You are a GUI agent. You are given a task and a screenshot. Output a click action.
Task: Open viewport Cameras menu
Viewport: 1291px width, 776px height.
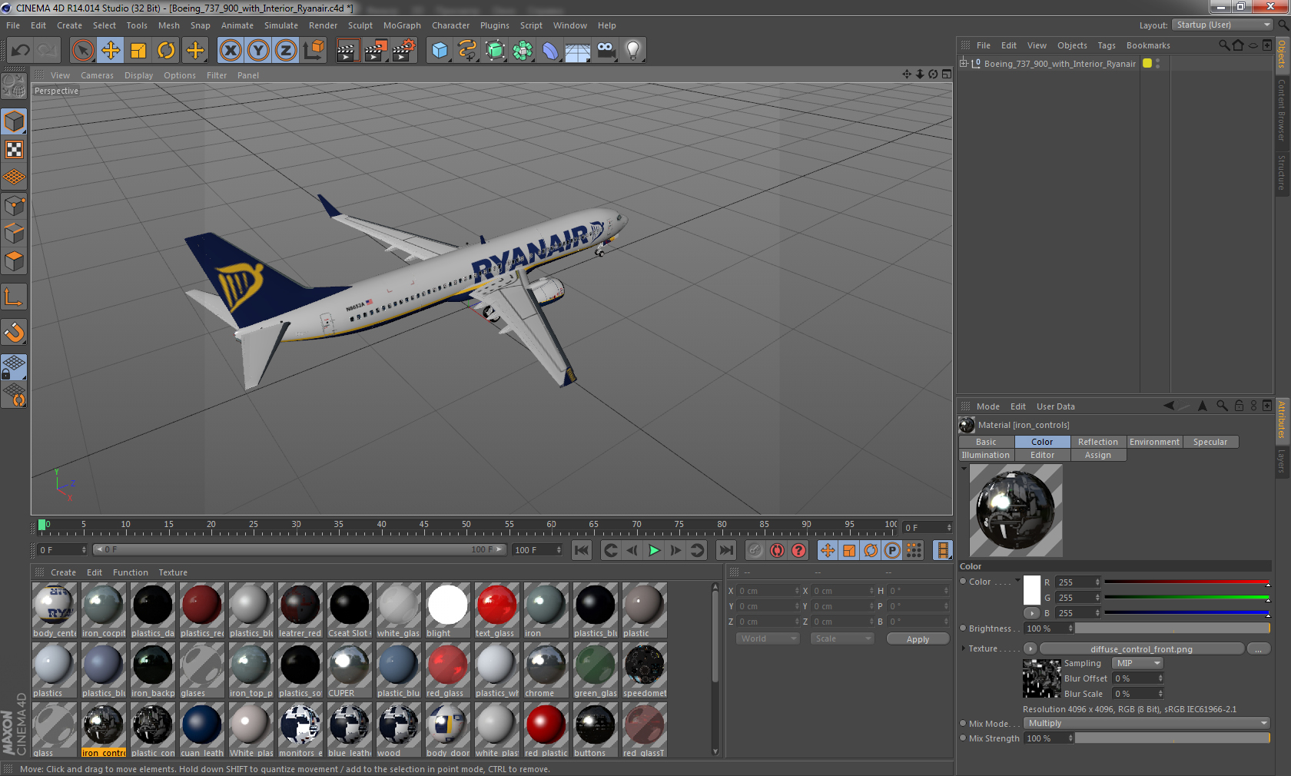tap(97, 75)
